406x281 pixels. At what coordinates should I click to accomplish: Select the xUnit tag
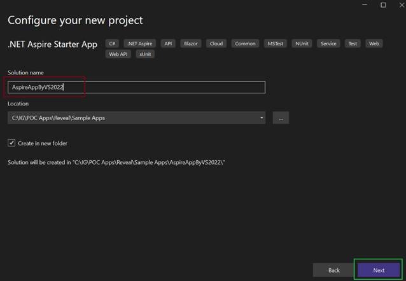click(145, 54)
